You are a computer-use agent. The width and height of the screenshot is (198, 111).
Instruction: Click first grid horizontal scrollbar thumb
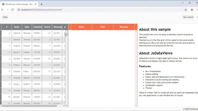29,106
